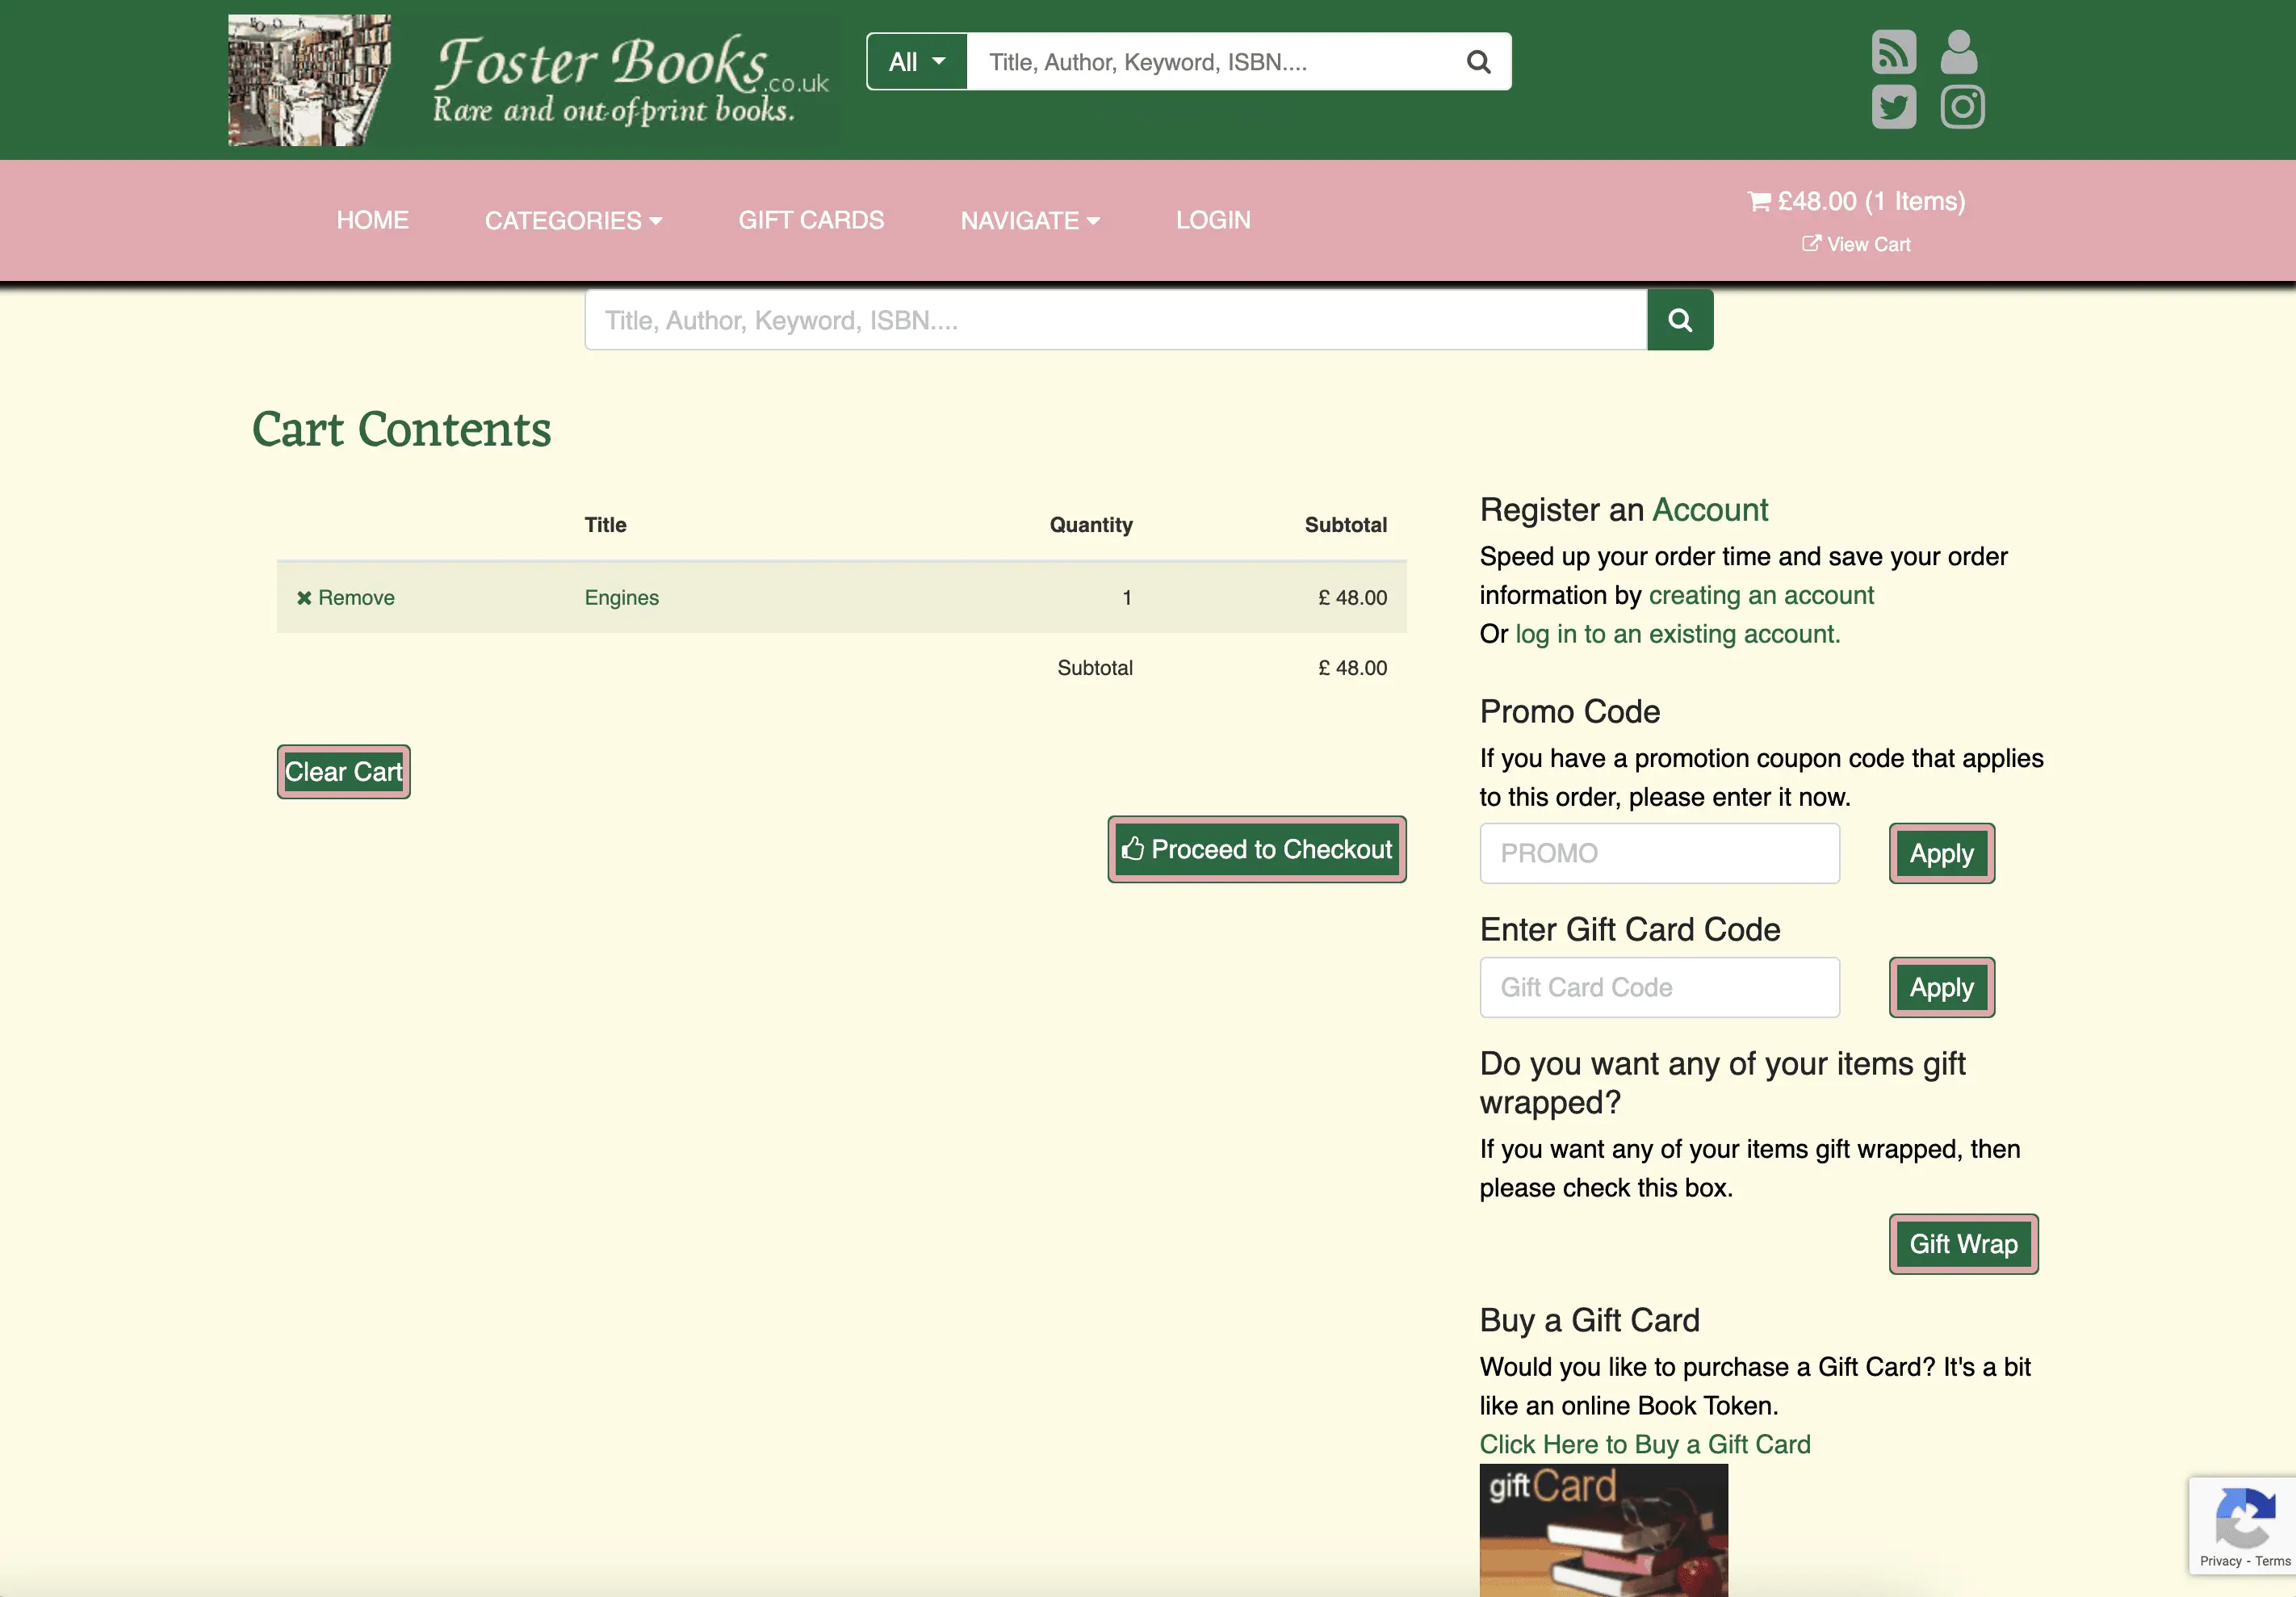Apply the promo code
Image resolution: width=2296 pixels, height=1597 pixels.
1940,853
